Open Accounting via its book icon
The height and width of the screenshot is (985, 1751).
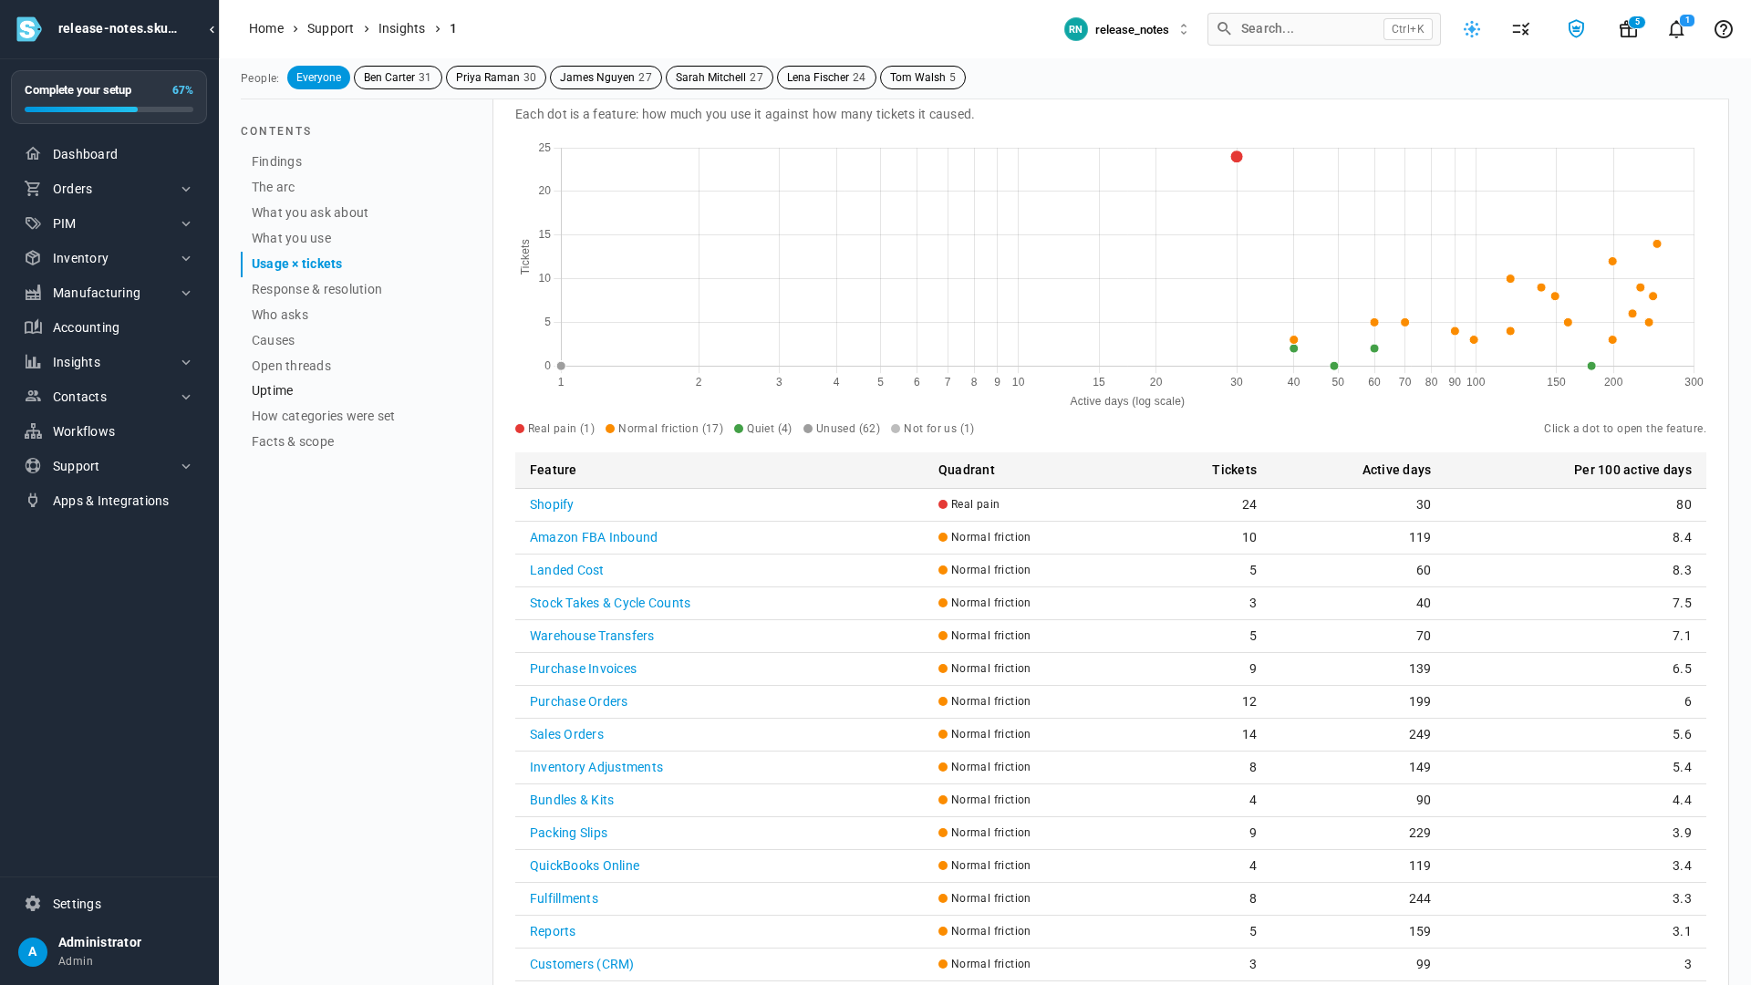coord(33,327)
